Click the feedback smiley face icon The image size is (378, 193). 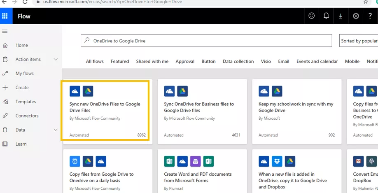click(311, 16)
